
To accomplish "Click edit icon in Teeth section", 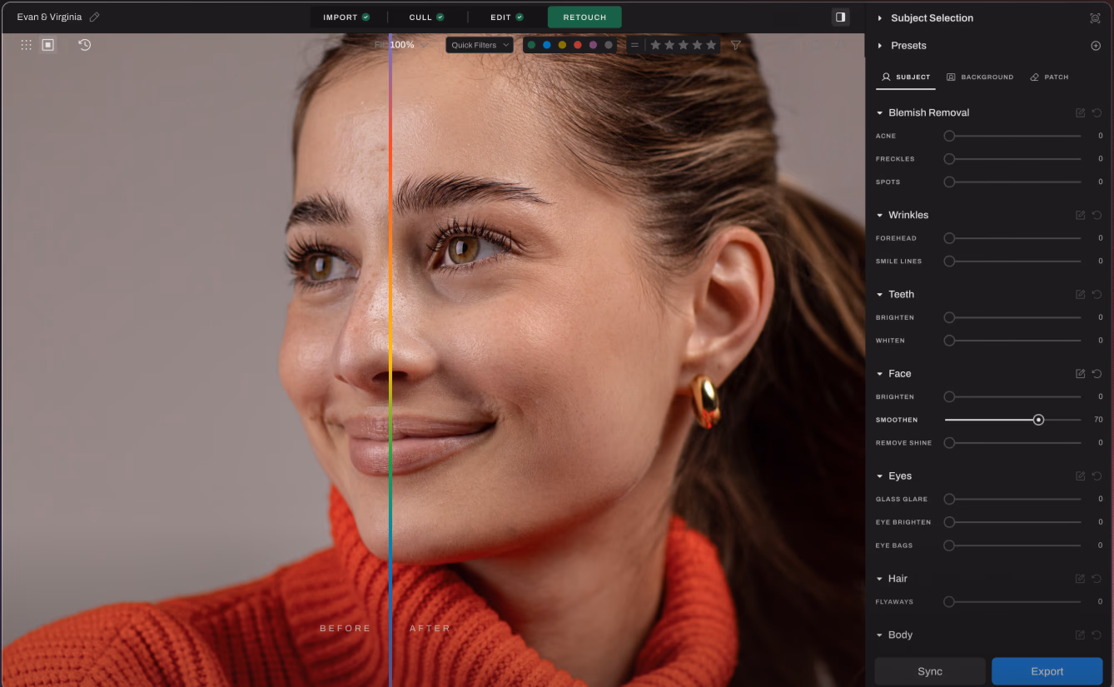I will (x=1081, y=294).
